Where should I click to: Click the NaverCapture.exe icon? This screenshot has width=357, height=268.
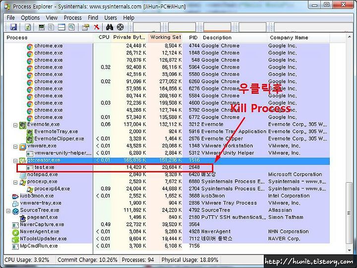tap(15, 225)
